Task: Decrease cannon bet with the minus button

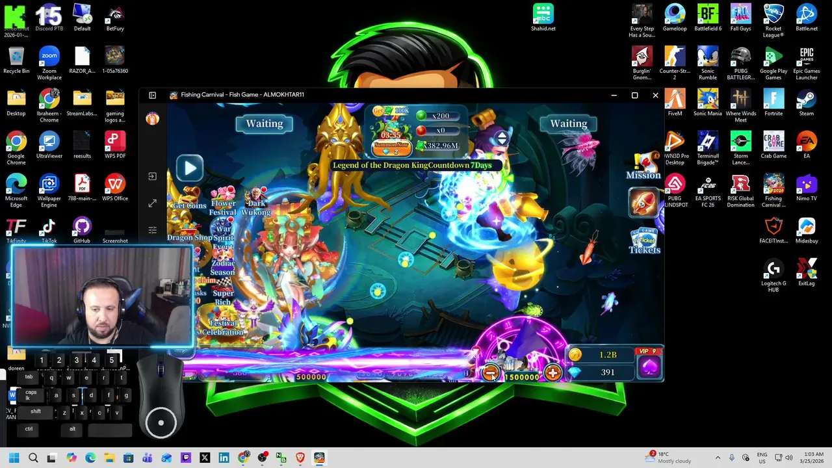Action: pos(491,373)
